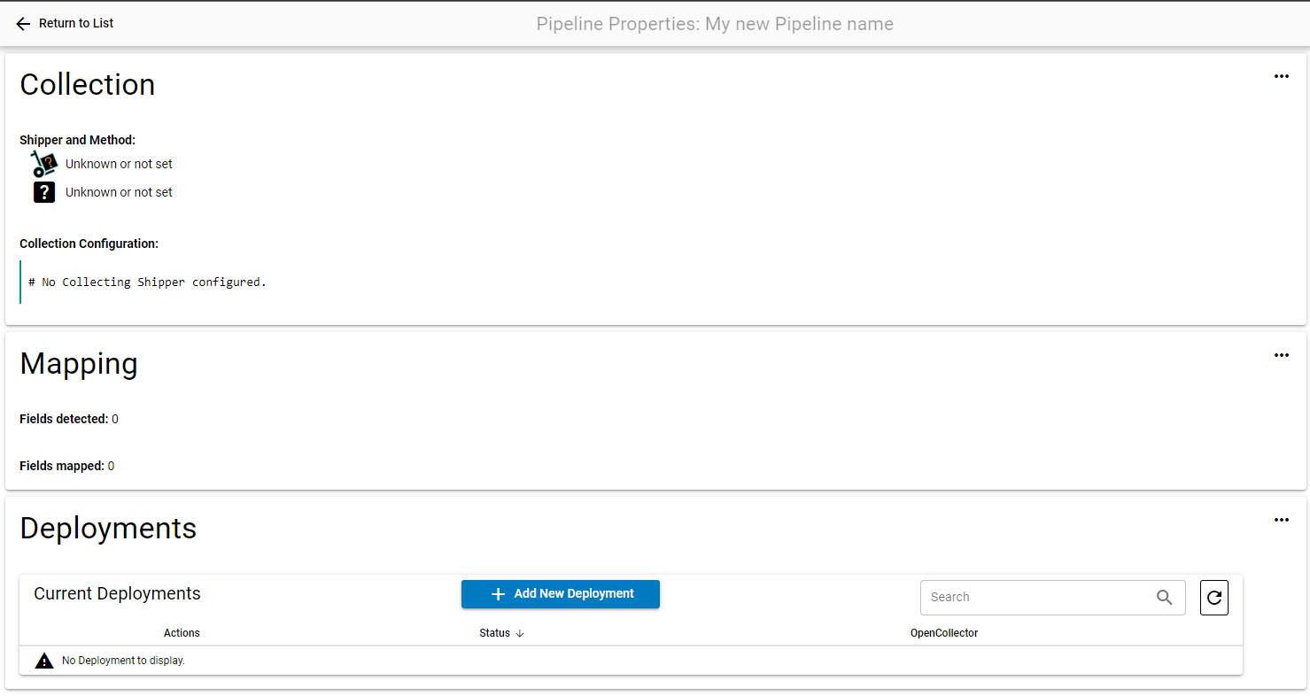Refresh the Current Deployments list
Viewport: 1310px width, 696px height.
coord(1213,598)
